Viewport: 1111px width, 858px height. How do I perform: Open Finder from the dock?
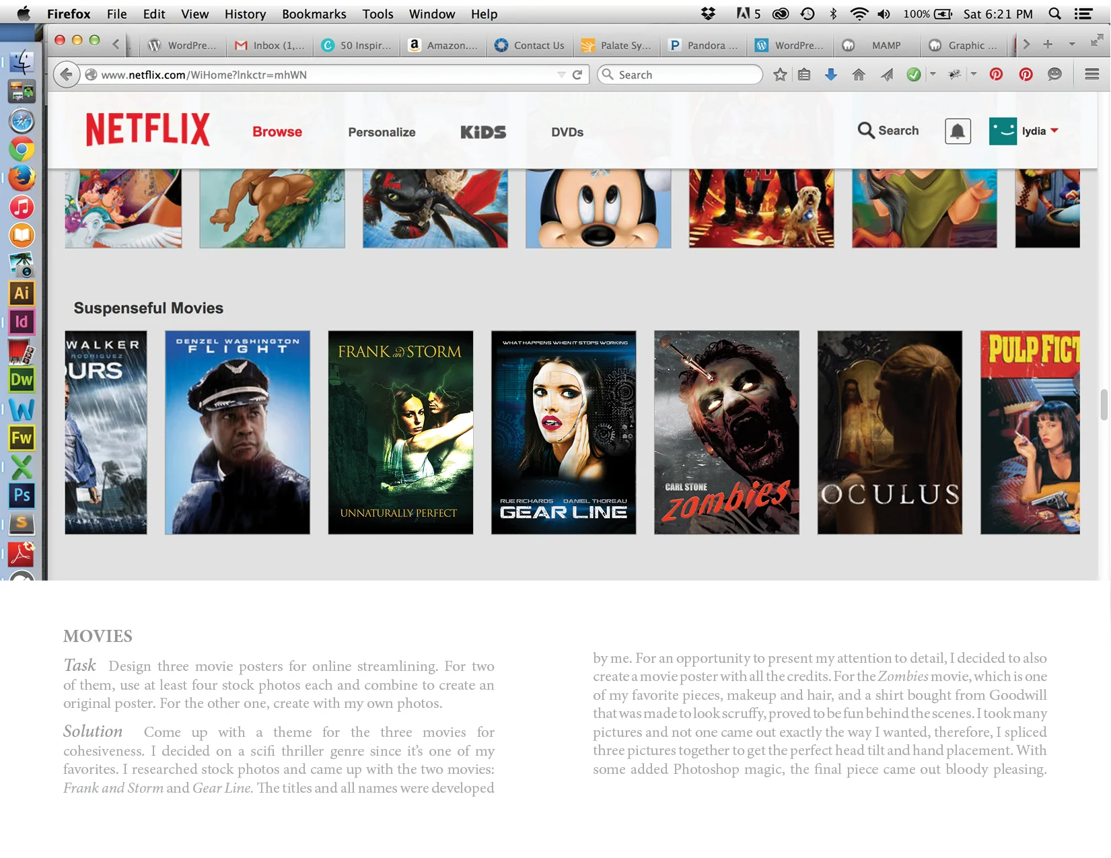pyautogui.click(x=22, y=62)
